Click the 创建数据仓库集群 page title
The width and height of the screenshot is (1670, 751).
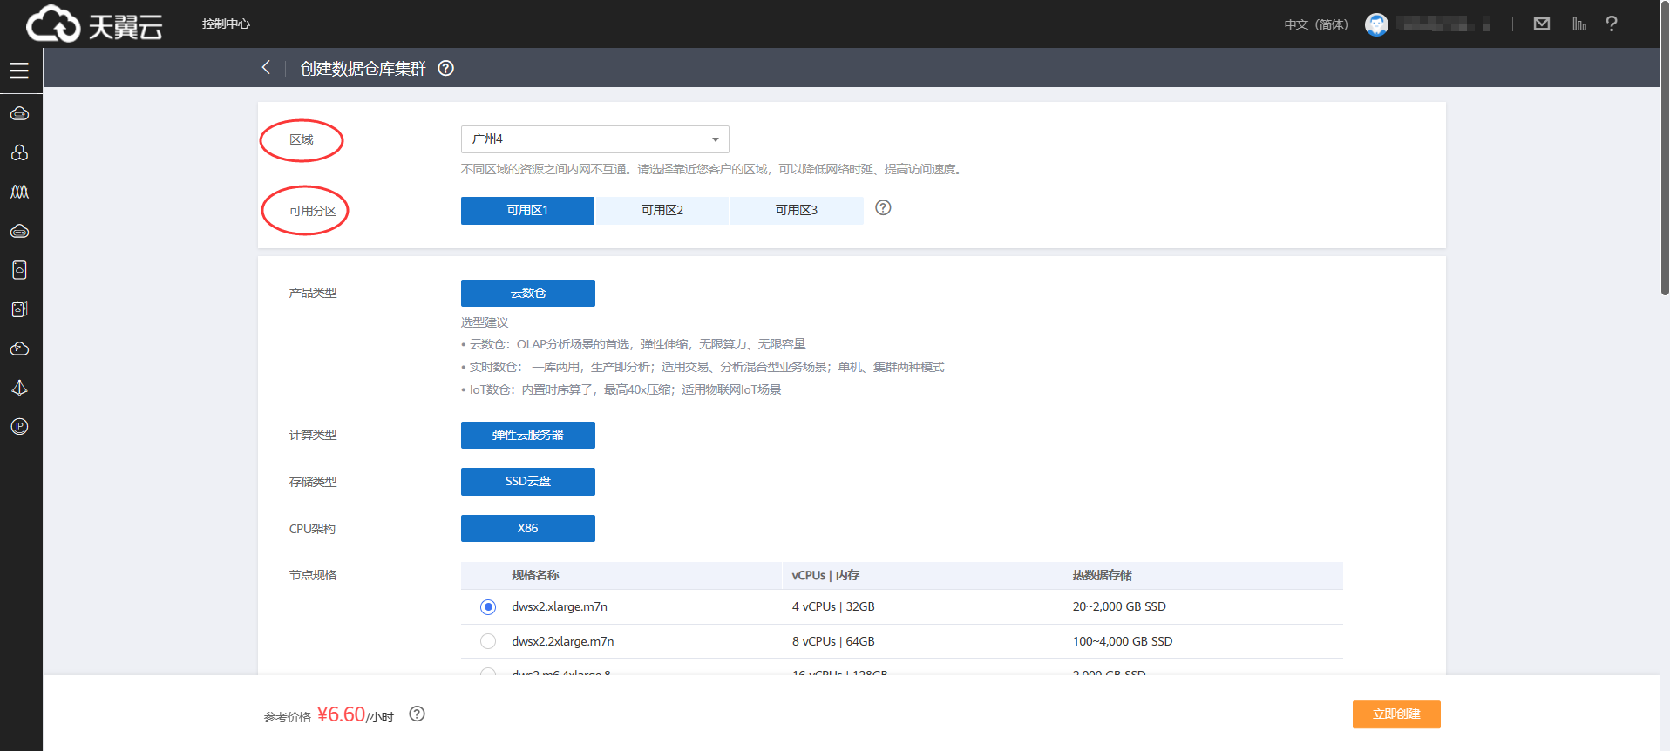[x=363, y=68]
